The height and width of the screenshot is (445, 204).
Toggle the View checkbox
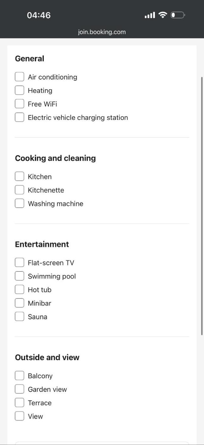19,416
